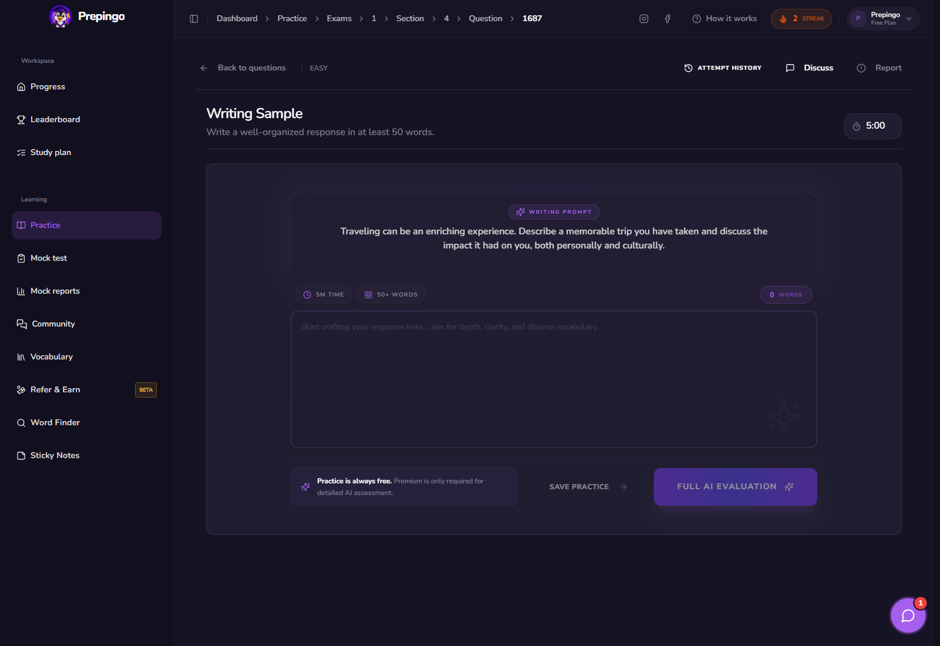Click the Report icon
Viewport: 940px width, 646px height.
pos(861,68)
